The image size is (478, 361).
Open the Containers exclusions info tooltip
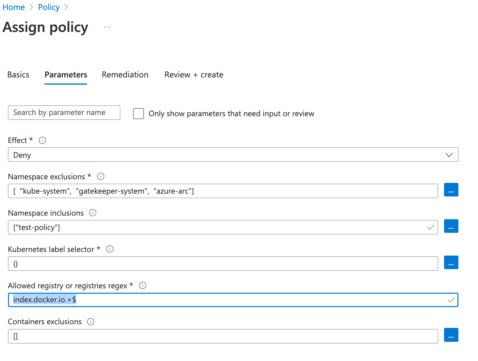pyautogui.click(x=90, y=321)
